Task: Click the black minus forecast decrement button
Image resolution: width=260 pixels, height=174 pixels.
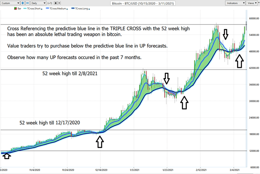Action: (59, 3)
